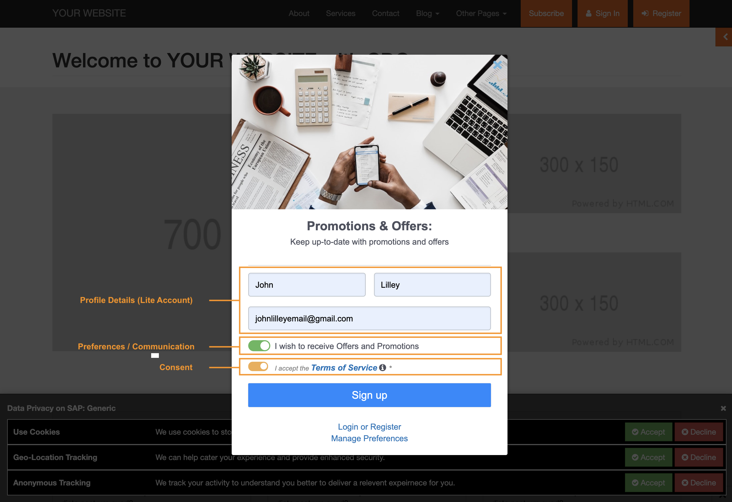The height and width of the screenshot is (502, 732).
Task: Decline Geo-Location Tracking
Action: pos(699,457)
